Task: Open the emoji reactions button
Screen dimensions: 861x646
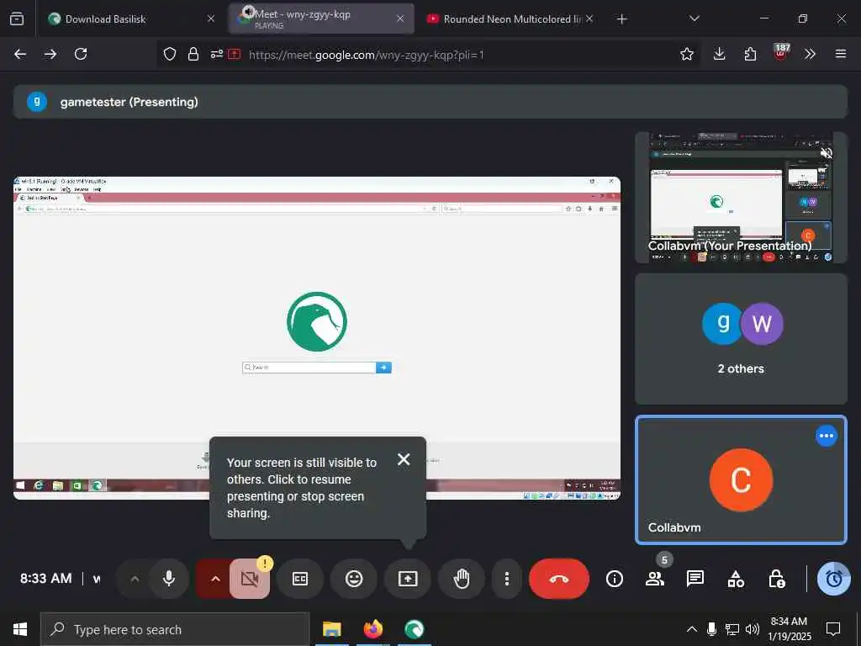Action: tap(354, 579)
